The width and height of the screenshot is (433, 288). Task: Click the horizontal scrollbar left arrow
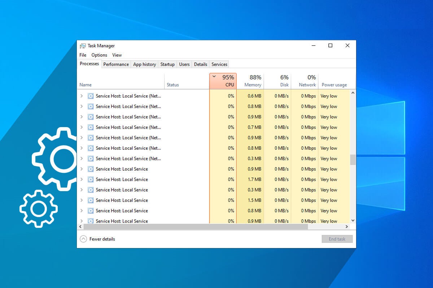coord(80,226)
